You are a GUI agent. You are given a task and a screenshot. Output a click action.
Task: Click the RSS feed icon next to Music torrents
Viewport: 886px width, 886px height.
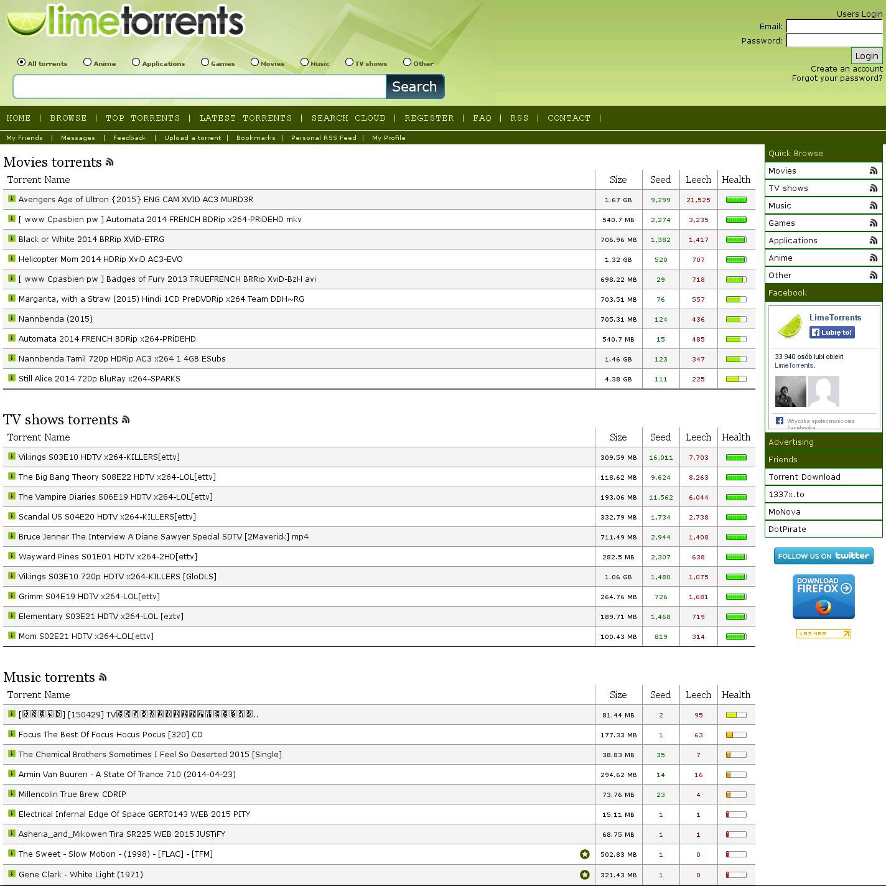tap(103, 678)
